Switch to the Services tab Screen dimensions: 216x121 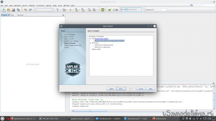click(20, 15)
